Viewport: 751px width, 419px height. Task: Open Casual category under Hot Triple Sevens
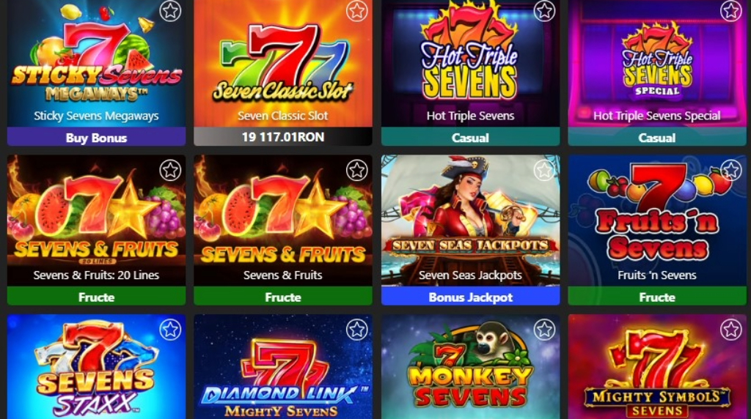coord(470,138)
